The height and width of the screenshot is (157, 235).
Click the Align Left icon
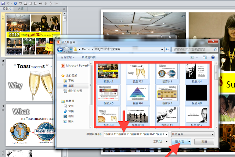point(36,3)
